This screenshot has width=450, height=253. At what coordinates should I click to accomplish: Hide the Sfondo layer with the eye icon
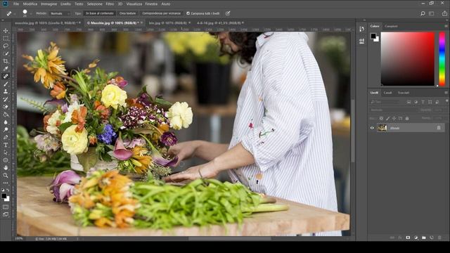tap(372, 128)
